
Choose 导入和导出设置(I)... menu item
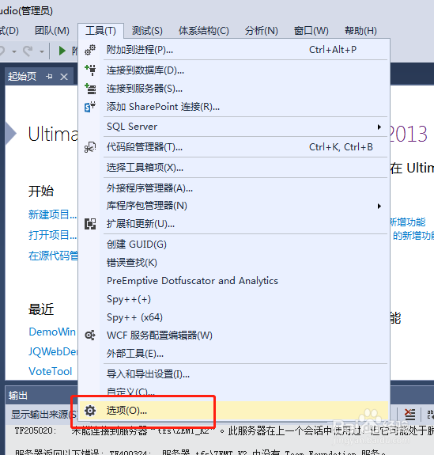click(234, 374)
